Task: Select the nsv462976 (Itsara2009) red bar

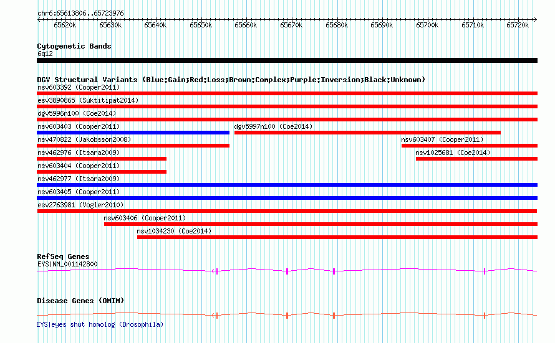Action: point(102,159)
